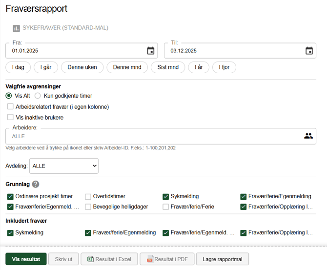Click into the Arbeidere input field
327x270 pixels.
pos(151,136)
